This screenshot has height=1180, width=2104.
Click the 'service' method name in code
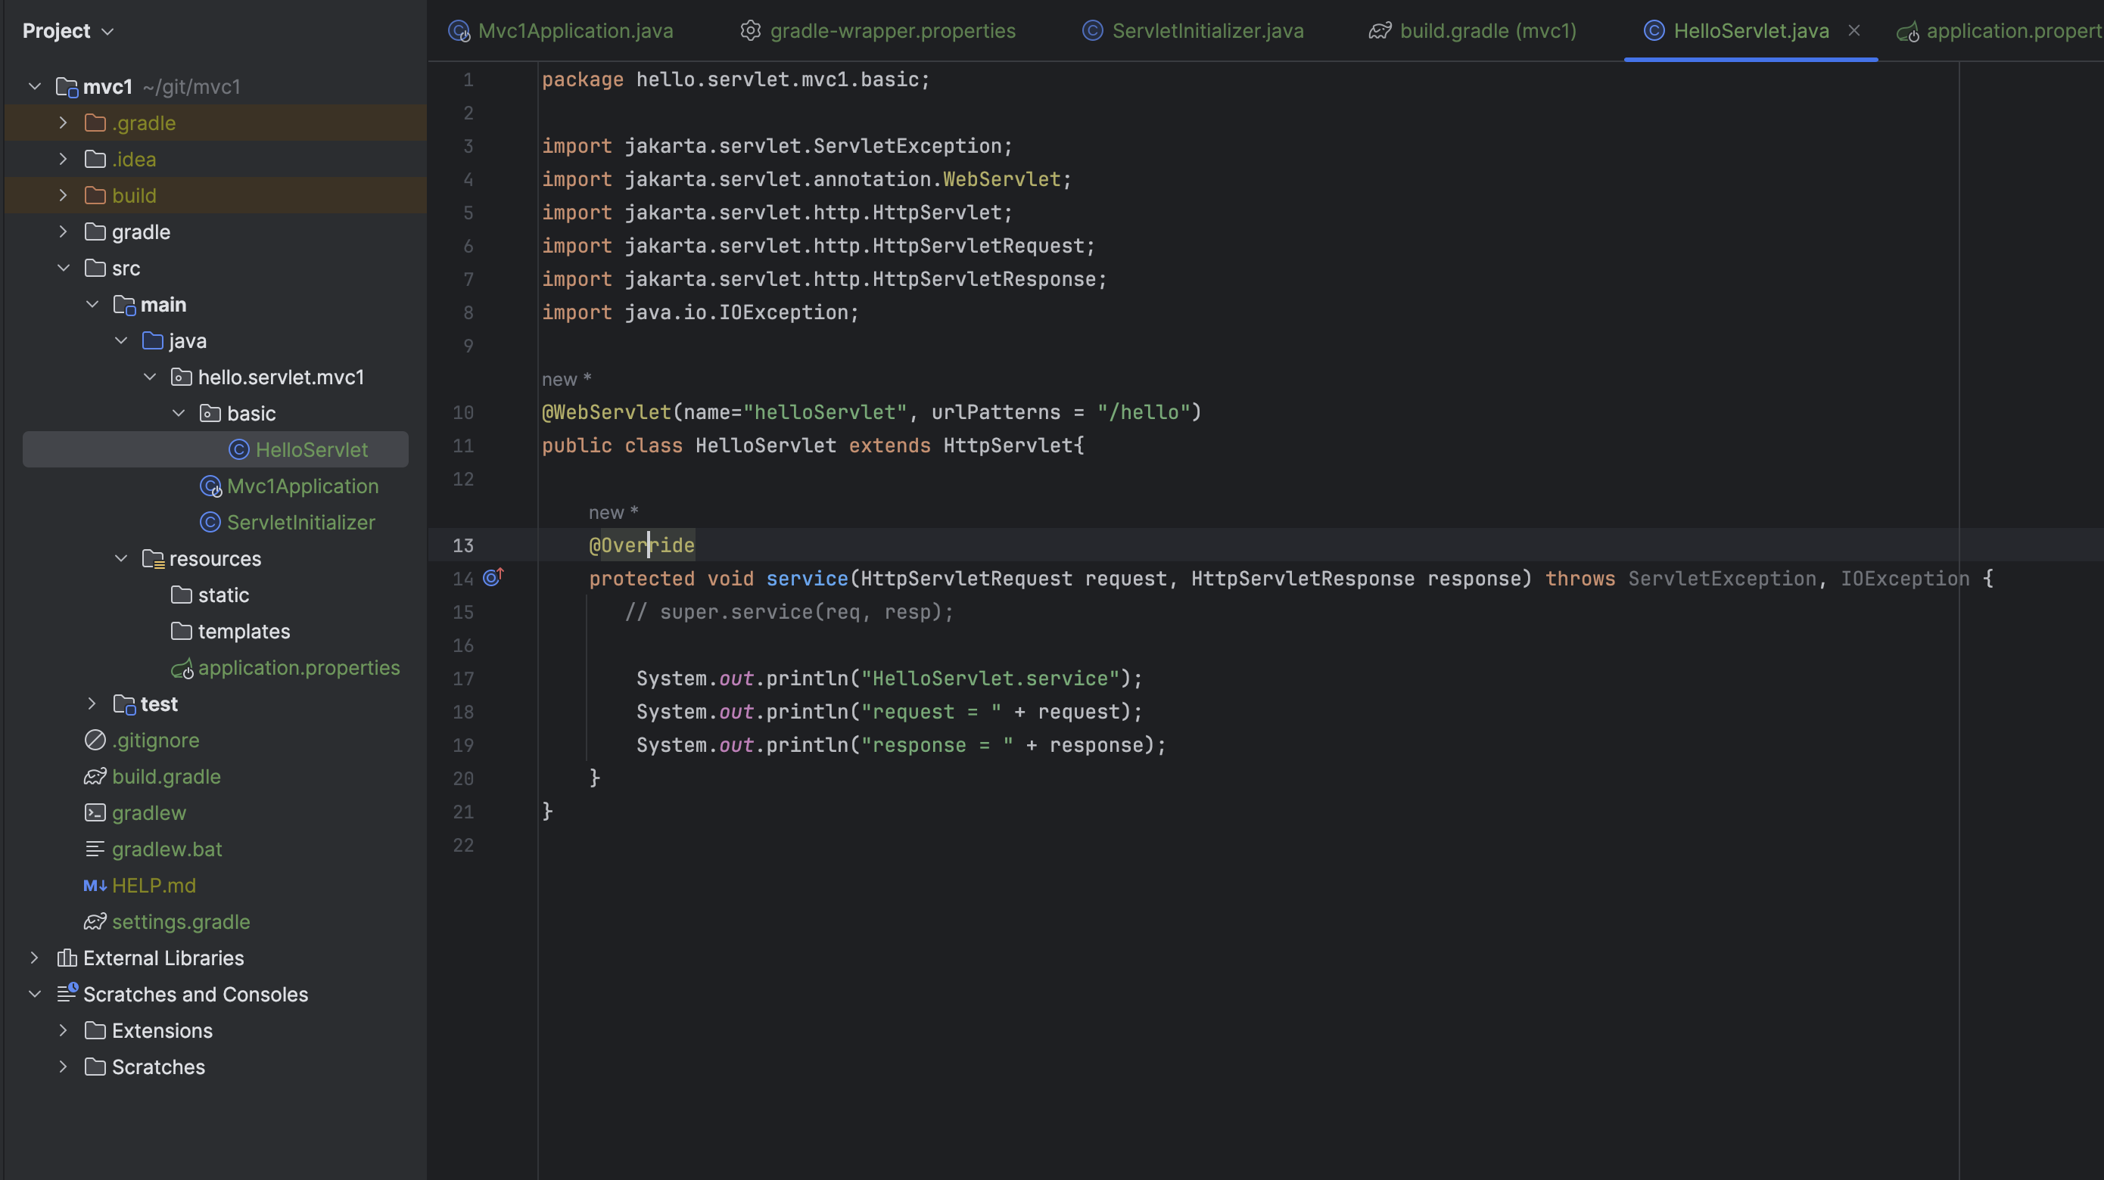tap(807, 579)
